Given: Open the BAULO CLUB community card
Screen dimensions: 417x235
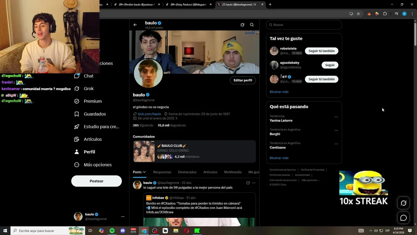Looking at the screenshot, I should [194, 151].
